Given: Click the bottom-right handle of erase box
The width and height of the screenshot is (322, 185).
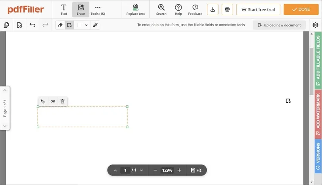Looking at the screenshot, I should pos(127,127).
